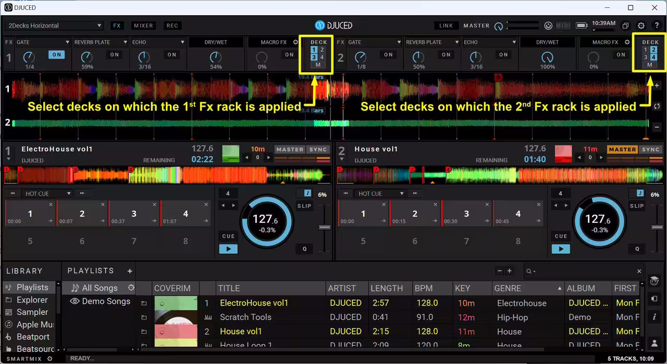Screen dimensions: 667x364
Task: Click deck 1 Q quantize button
Action: click(x=305, y=249)
